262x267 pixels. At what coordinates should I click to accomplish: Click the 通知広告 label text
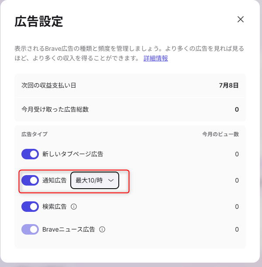point(55,180)
